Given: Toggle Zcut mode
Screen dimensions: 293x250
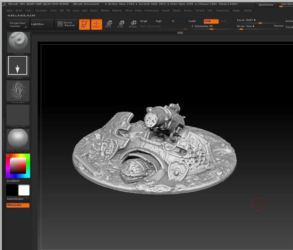Looking at the screenshot, I should (x=224, y=21).
